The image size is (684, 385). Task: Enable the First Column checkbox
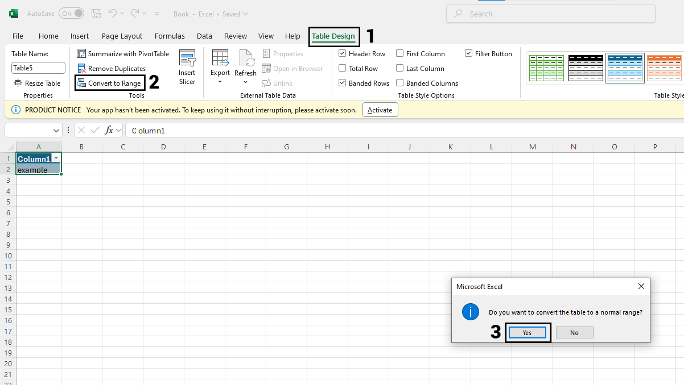coord(400,54)
